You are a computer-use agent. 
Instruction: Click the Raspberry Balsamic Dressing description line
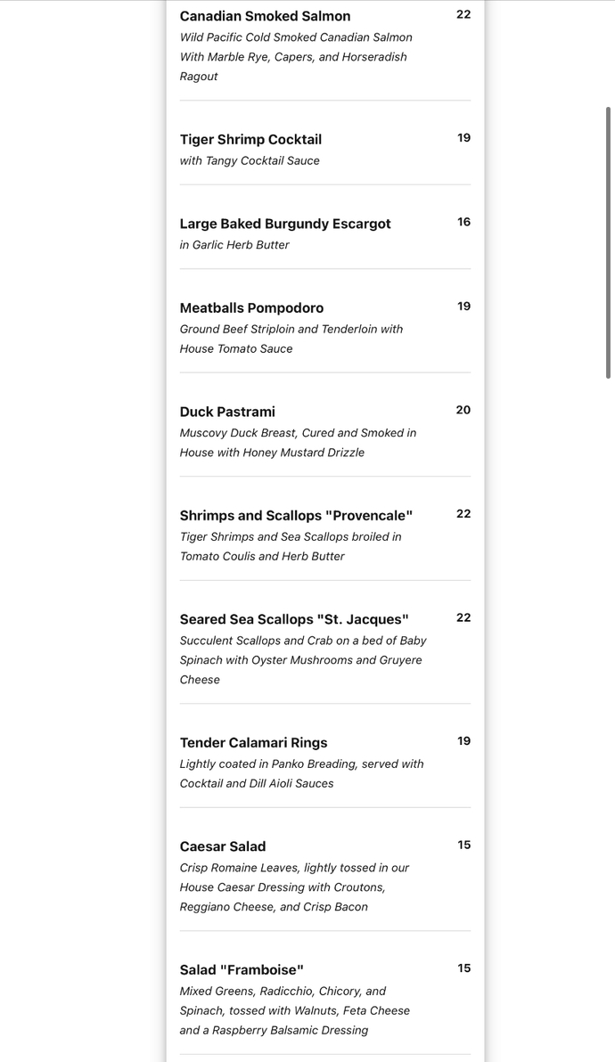pyautogui.click(x=274, y=1030)
